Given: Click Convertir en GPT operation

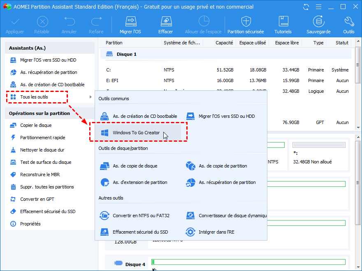Looking at the screenshot, I should pyautogui.click(x=38, y=200).
